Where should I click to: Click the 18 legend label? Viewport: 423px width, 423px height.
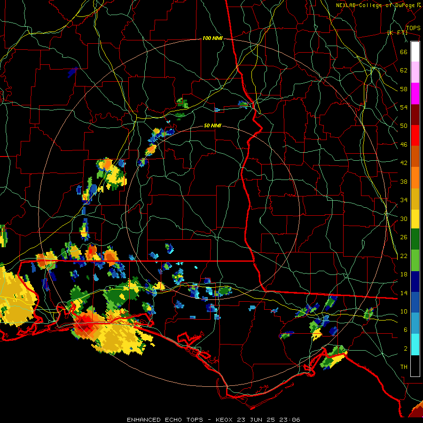pos(404,274)
